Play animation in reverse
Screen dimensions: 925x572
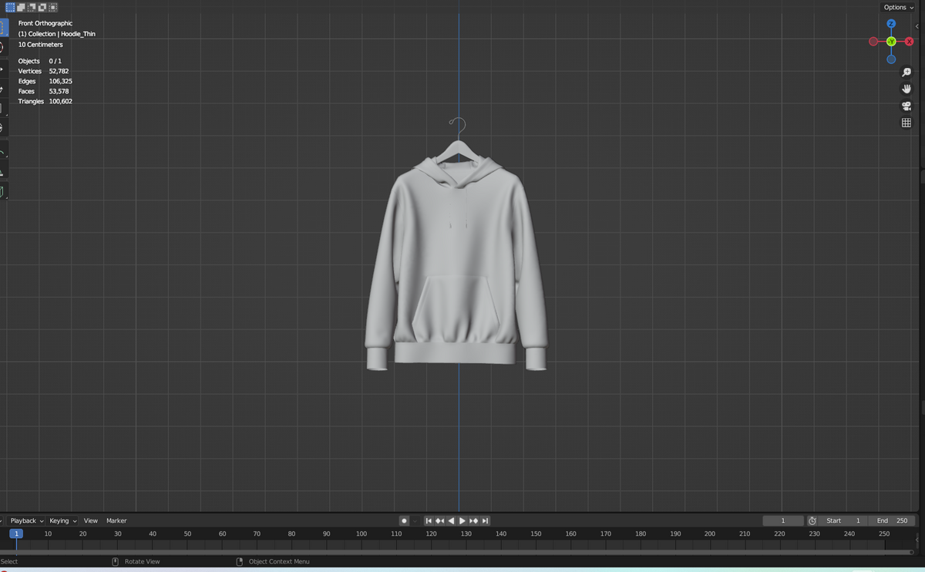[452, 521]
